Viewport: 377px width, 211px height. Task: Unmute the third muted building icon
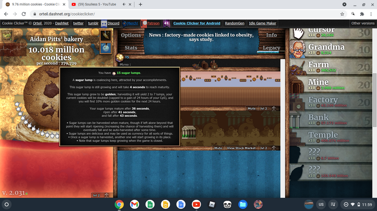click(x=214, y=65)
